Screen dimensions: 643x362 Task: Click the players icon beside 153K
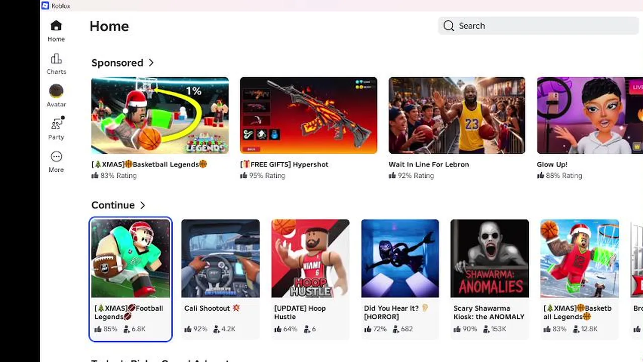coord(486,329)
